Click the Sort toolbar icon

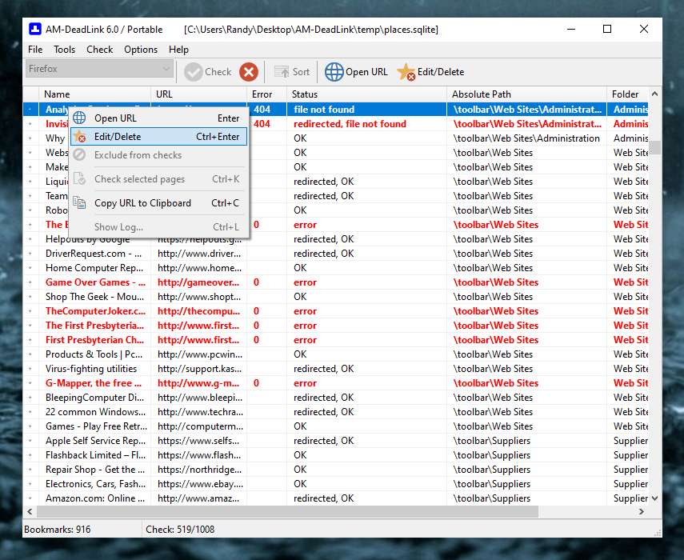(x=282, y=72)
